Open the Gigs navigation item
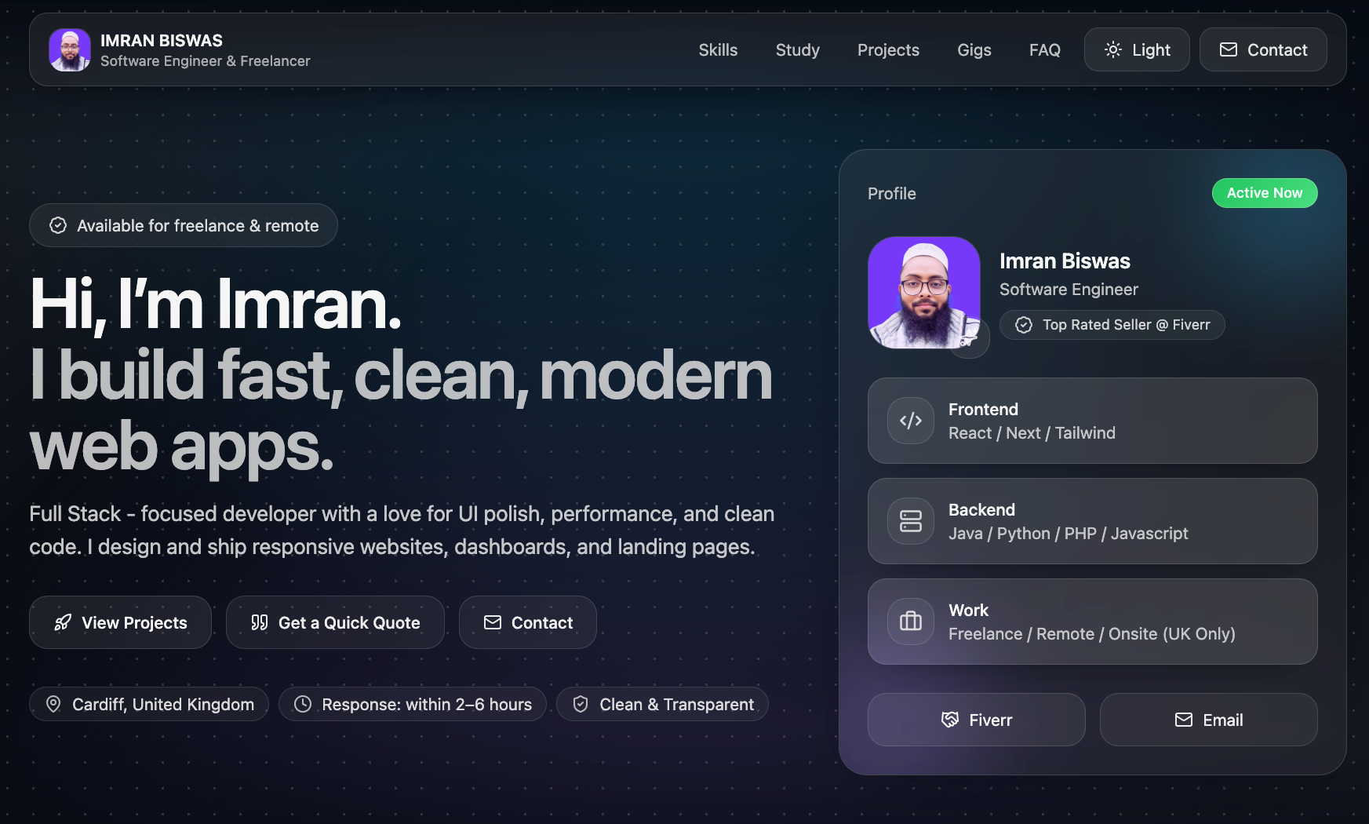Image resolution: width=1369 pixels, height=824 pixels. 974,49
